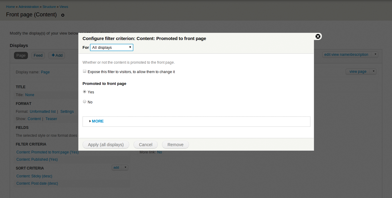Switch to the Feed display tab

click(x=38, y=55)
